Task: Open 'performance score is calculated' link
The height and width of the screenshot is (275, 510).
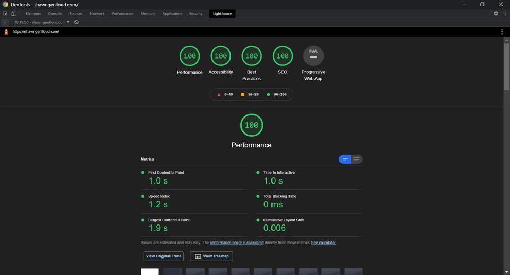Action: coord(237,243)
